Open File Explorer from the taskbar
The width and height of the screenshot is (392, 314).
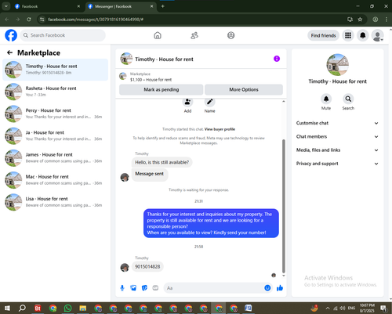pos(83,308)
